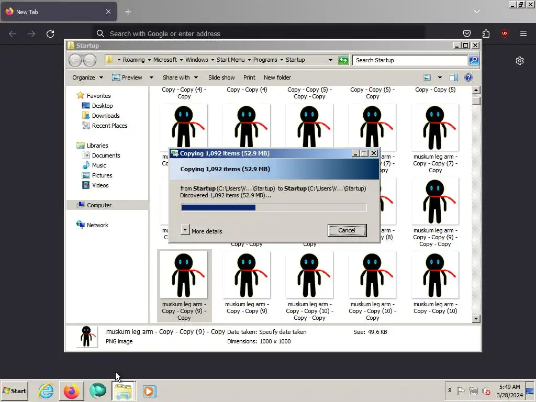This screenshot has width=536, height=402.
Task: Open the uBlock Origin shield icon
Action: (504, 33)
